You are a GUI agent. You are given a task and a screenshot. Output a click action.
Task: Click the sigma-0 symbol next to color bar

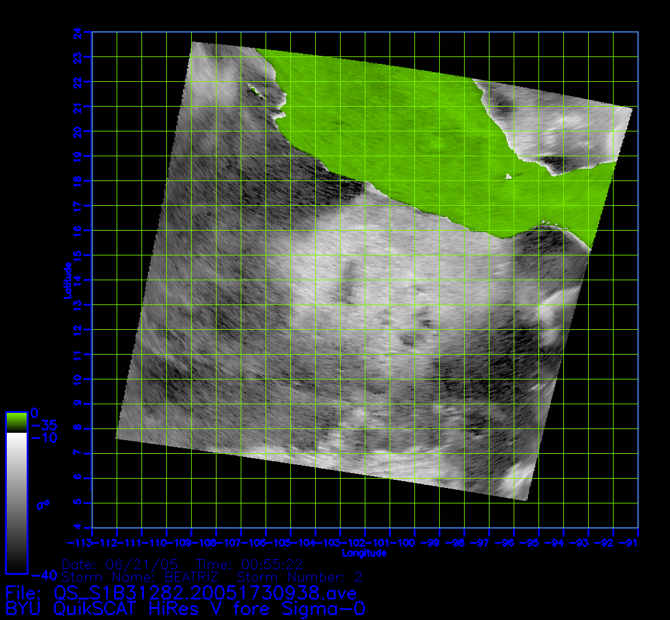43,504
